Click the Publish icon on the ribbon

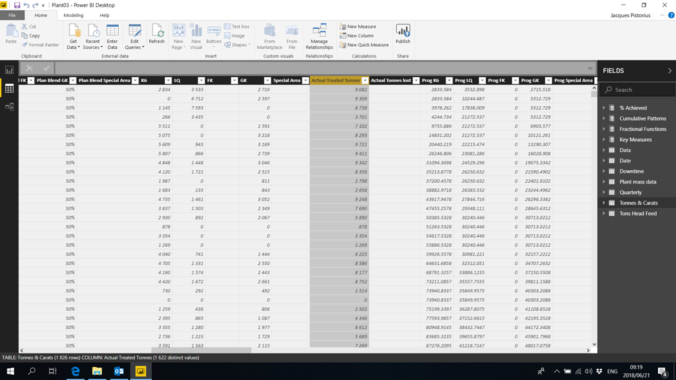403,30
